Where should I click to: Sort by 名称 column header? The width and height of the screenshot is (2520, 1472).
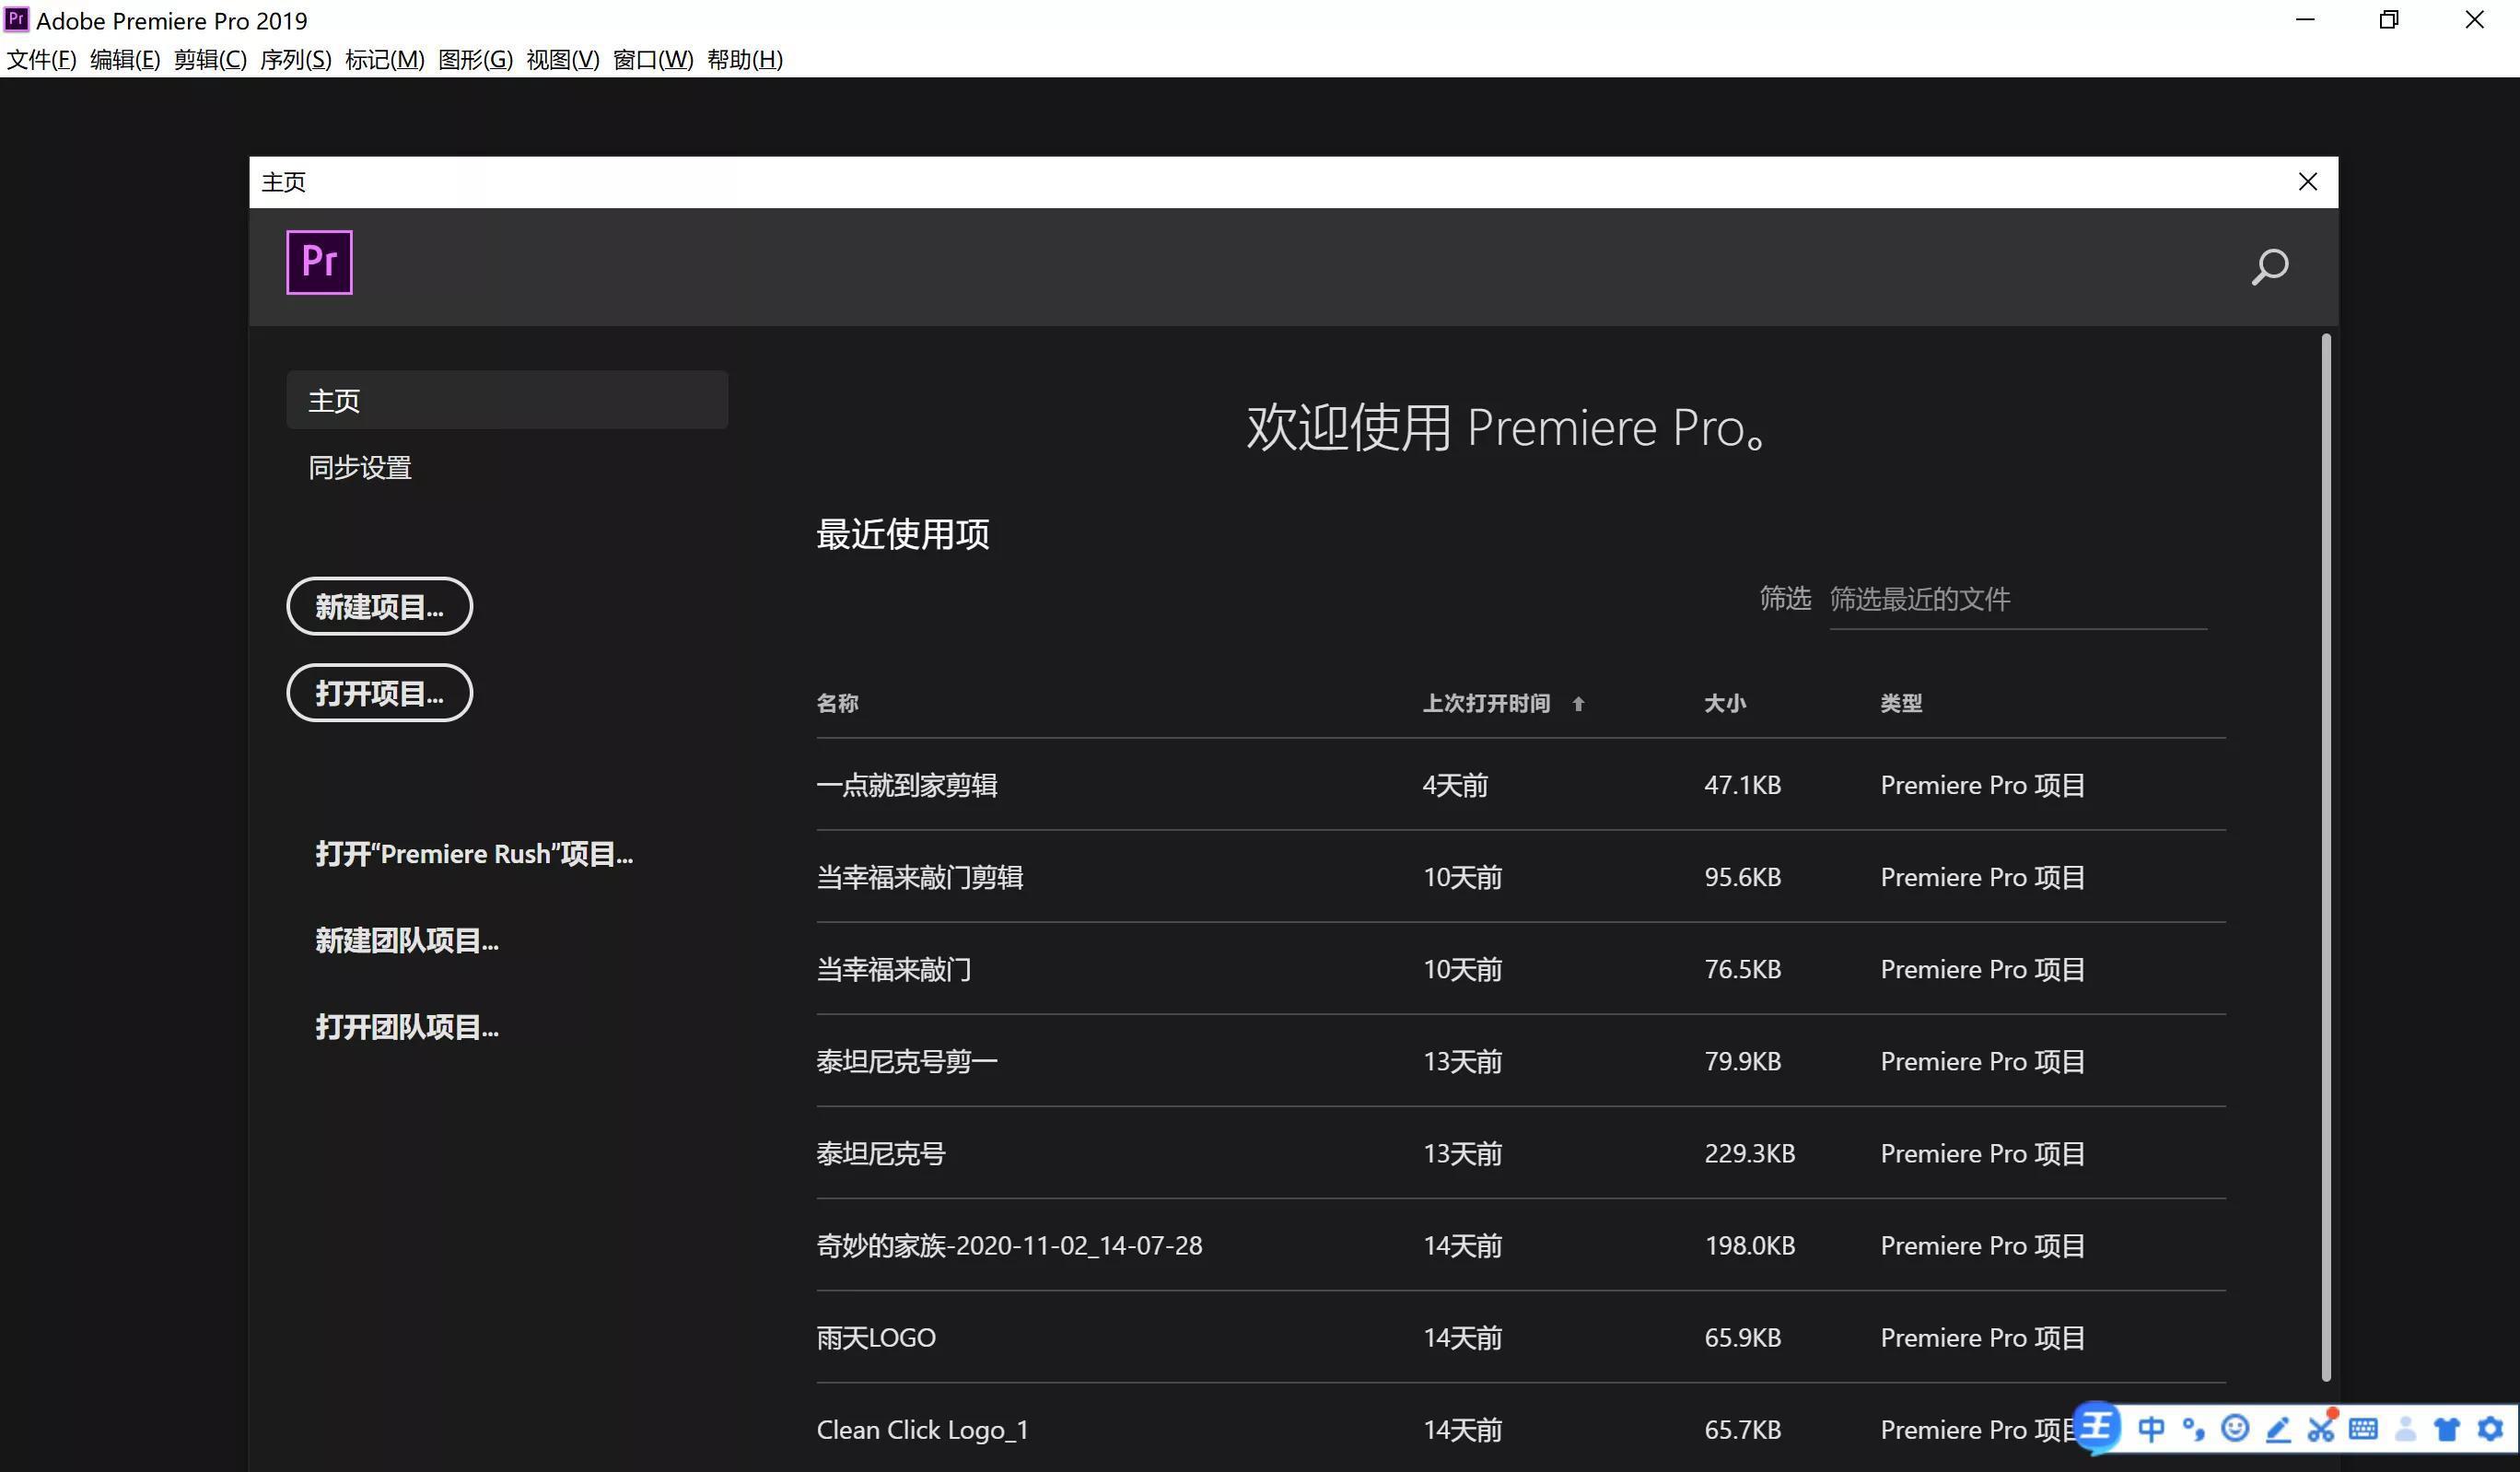point(837,703)
